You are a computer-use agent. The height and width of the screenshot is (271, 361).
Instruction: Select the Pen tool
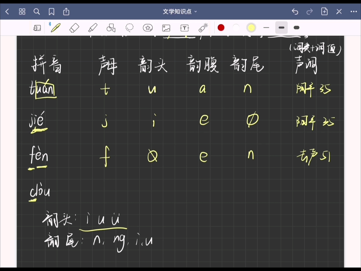[56, 28]
